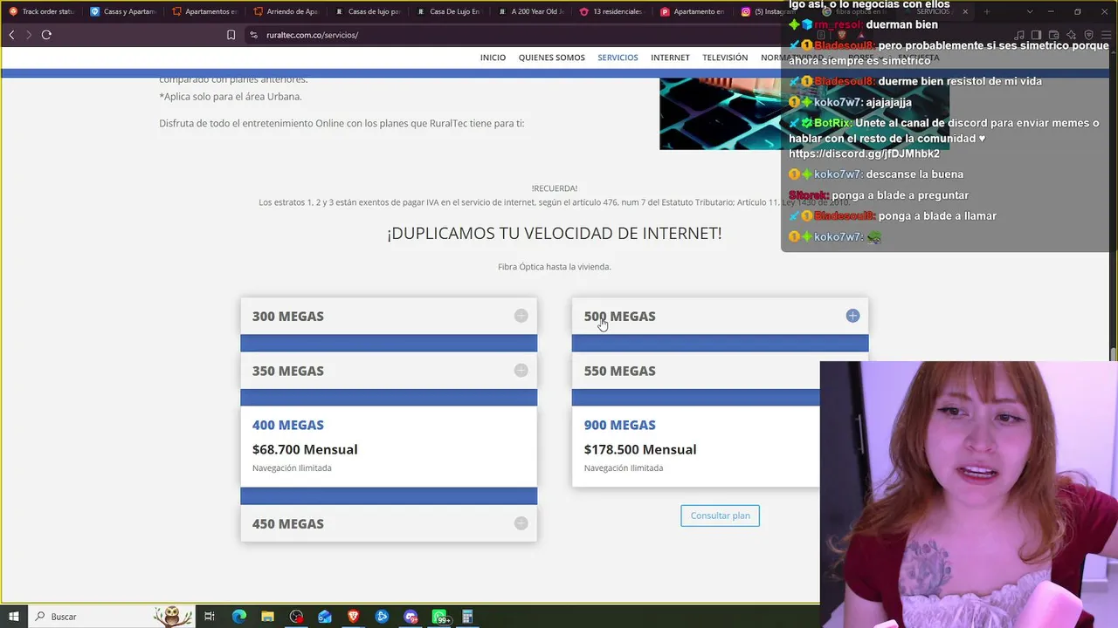Open site info icon beside the URL

click(x=253, y=35)
